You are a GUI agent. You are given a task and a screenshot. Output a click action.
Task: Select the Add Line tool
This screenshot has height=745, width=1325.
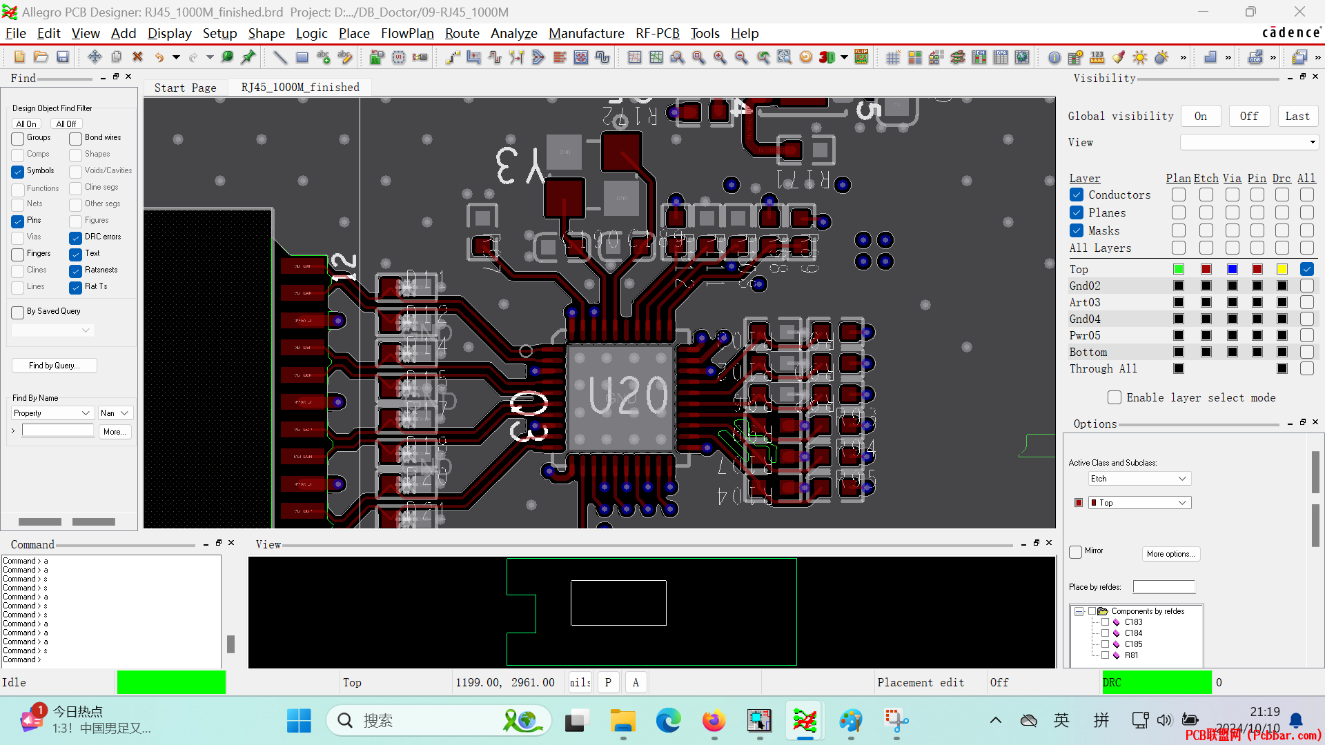click(x=280, y=57)
